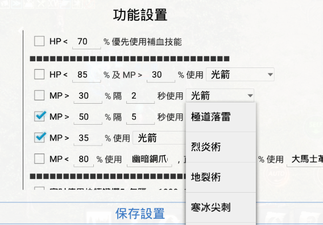This screenshot has width=323, height=225.
Task: Open the 光箭 dropdown in the HP < 85 row
Action: click(240, 74)
